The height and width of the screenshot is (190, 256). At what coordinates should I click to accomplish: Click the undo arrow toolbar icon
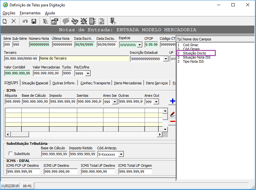point(25,21)
